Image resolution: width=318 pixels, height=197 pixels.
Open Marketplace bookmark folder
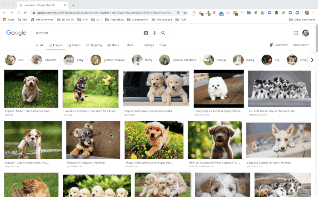coord(162,19)
